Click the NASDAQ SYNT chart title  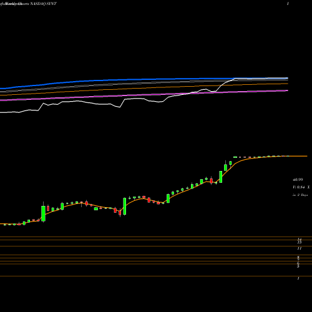coord(43,4)
